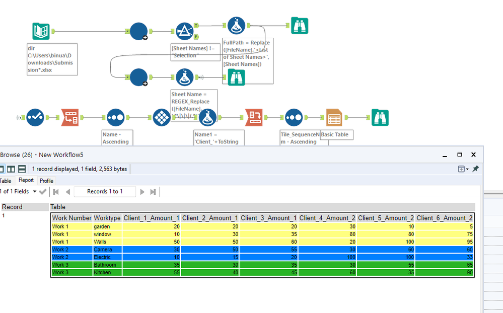
Task: Click the Cross Tab tool in bottom row
Action: click(254, 117)
